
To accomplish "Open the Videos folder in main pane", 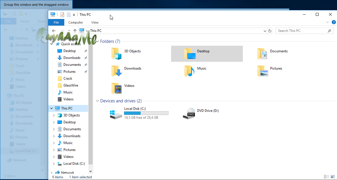I will tap(117, 88).
